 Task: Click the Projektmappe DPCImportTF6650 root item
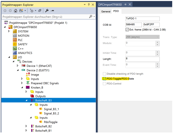38,23
